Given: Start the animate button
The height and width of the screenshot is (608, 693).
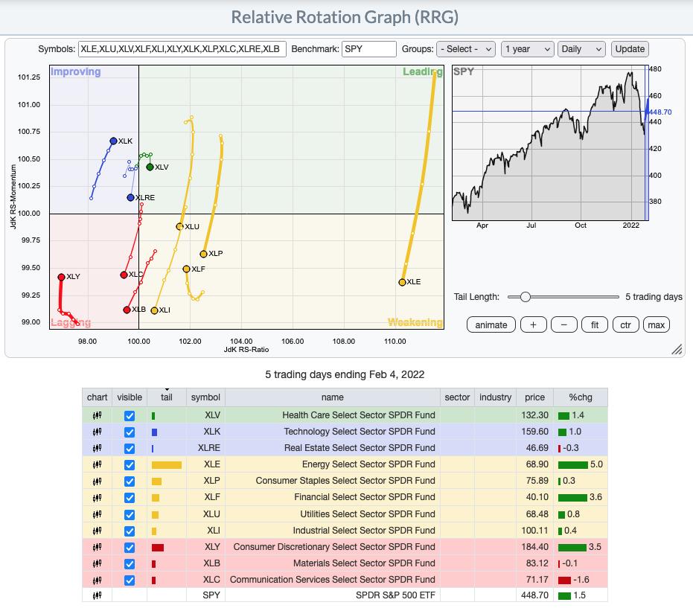Looking at the screenshot, I should 491,324.
